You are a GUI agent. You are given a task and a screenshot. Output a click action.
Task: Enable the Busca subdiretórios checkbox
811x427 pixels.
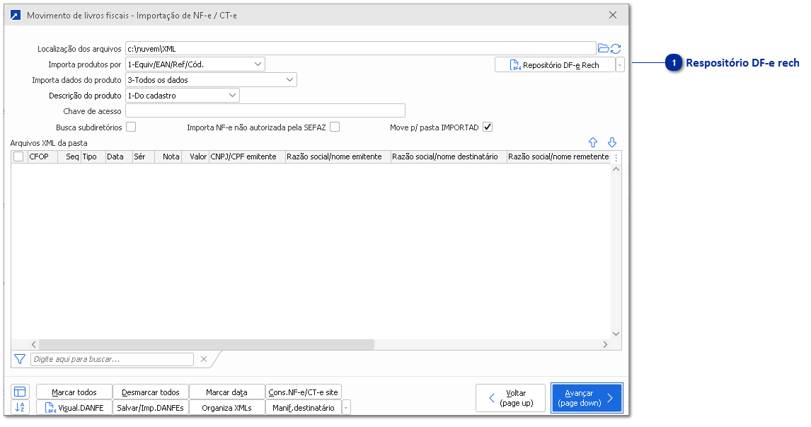point(131,127)
